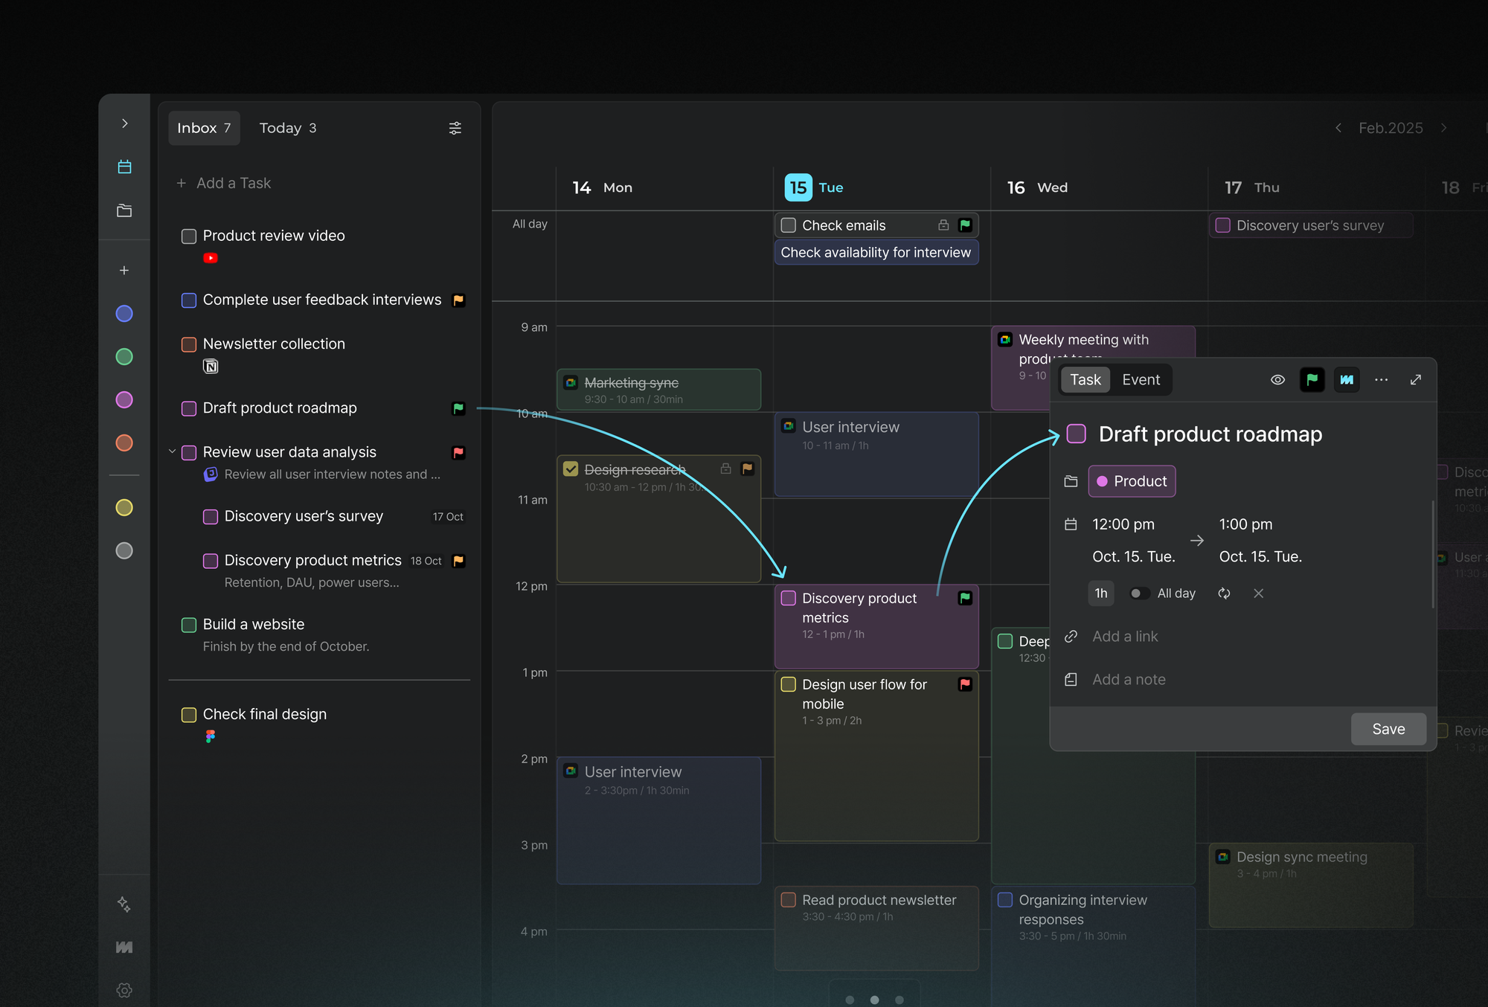
Task: Open more options ellipsis in task popup
Action: coord(1382,380)
